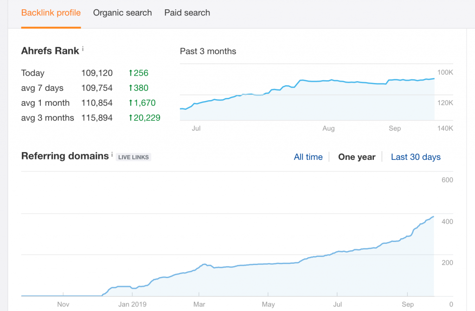Select the All time range
This screenshot has height=311, width=475.
[308, 157]
